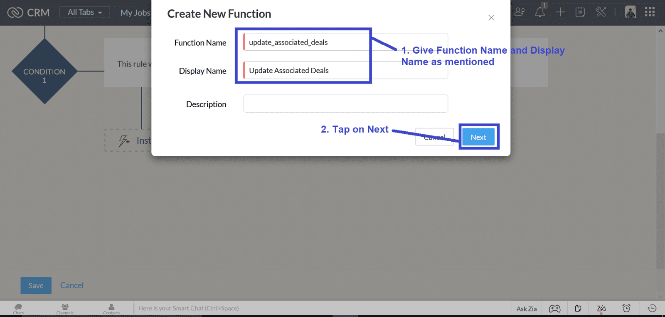Open the recent history clock icon
This screenshot has height=317, width=665.
[652, 308]
